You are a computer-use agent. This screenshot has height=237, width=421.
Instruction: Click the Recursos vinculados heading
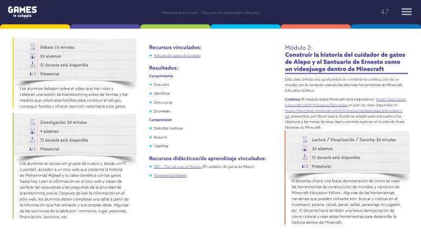pos(175,47)
